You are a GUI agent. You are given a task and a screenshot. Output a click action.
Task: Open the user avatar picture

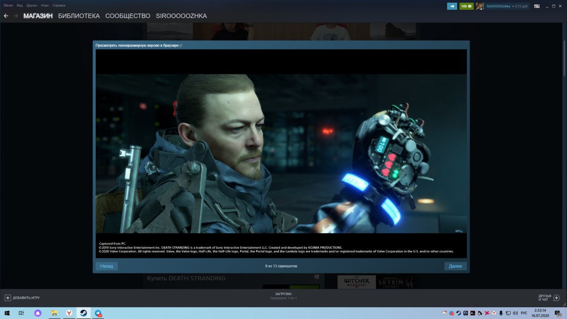click(x=480, y=6)
